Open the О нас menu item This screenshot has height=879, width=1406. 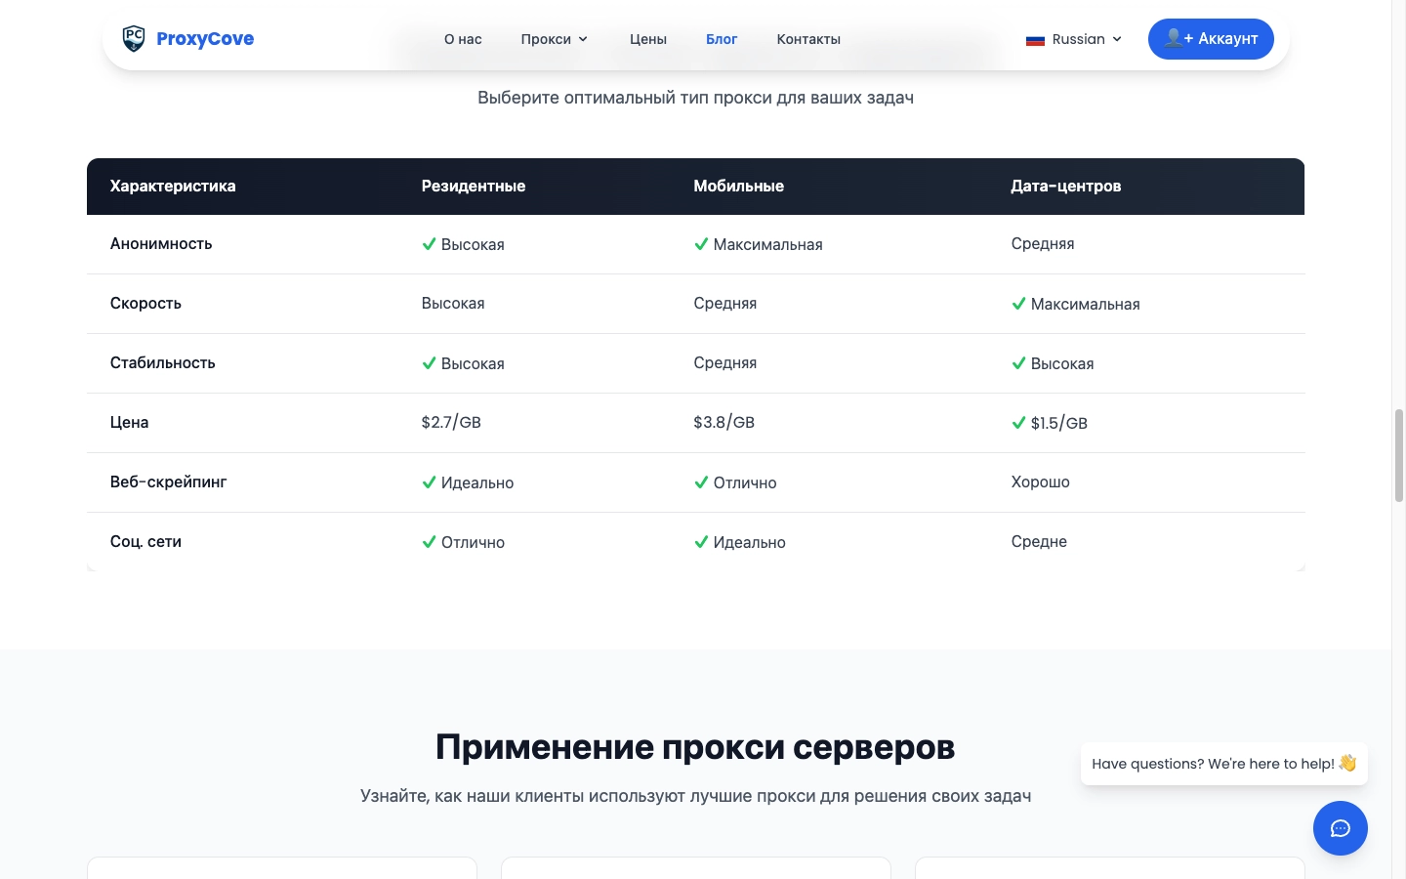pos(463,39)
